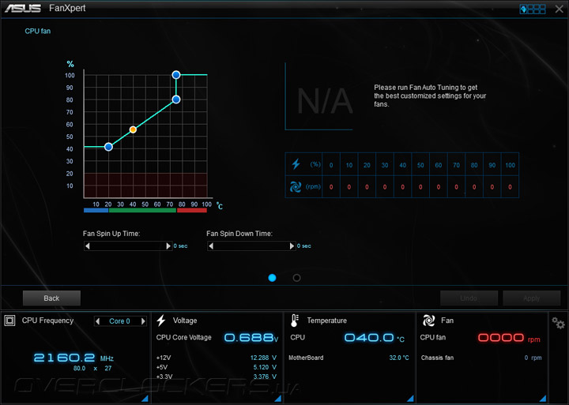Click the CPU Frequency chip icon

click(9, 321)
